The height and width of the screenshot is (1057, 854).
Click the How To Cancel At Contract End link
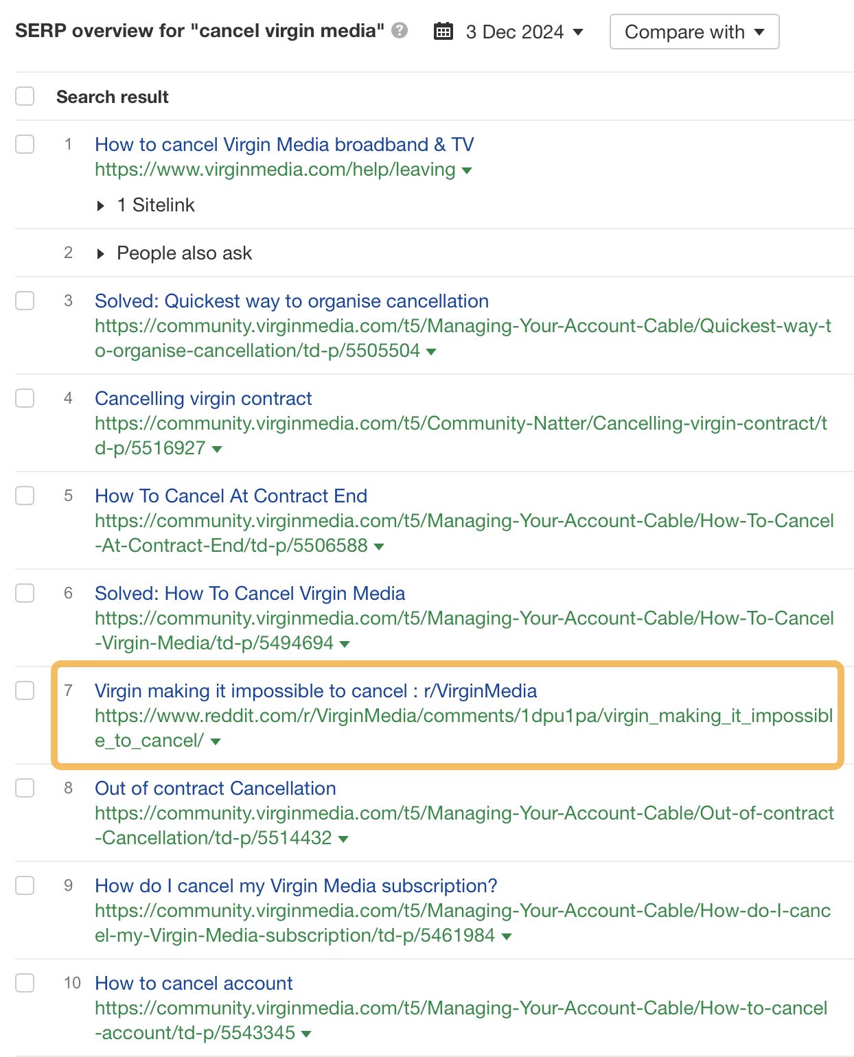point(231,496)
